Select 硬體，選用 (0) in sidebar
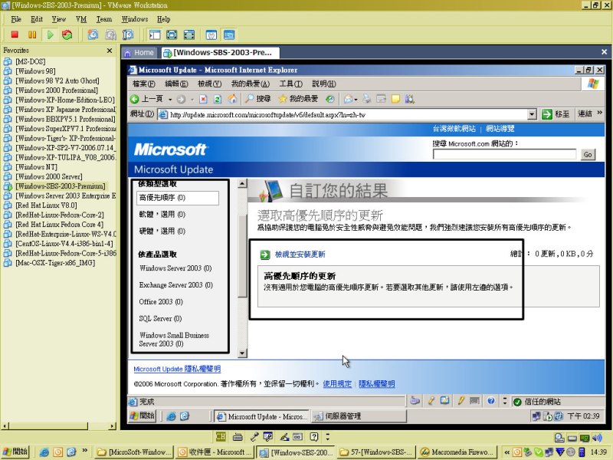The width and height of the screenshot is (613, 460). tap(162, 232)
